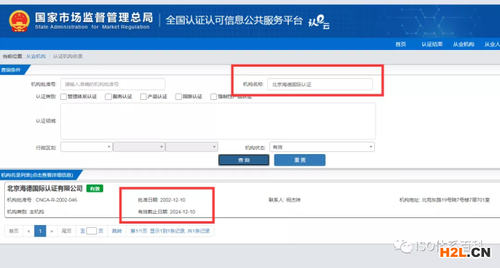Click the 跳转 jump button

(x=117, y=231)
